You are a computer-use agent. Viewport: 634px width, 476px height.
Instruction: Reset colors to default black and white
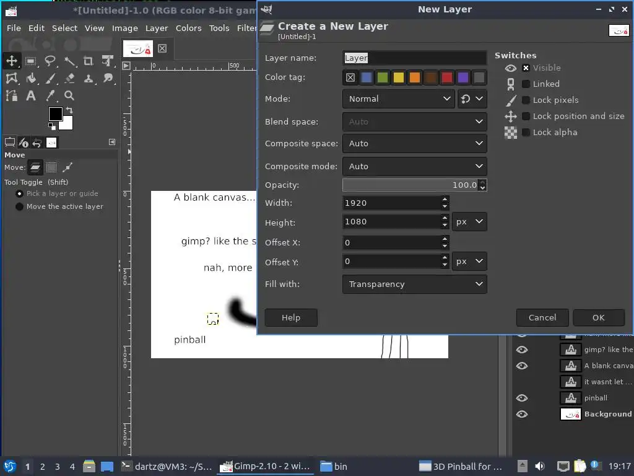(52, 126)
